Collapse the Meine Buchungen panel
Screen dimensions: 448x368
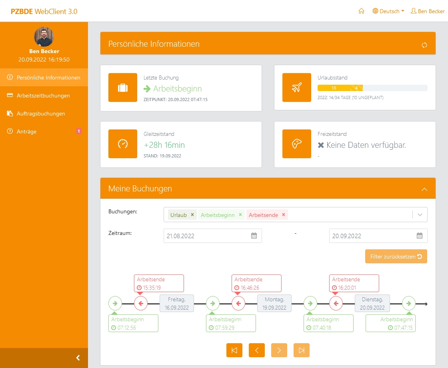coord(424,189)
